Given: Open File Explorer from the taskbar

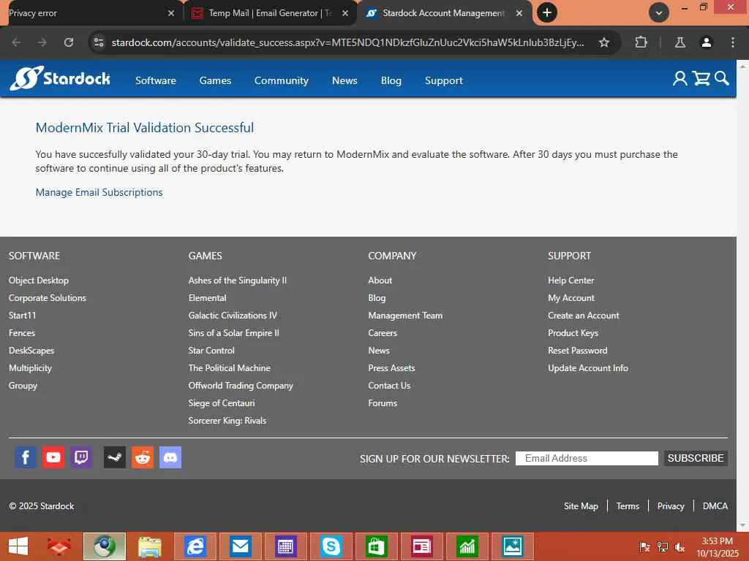Looking at the screenshot, I should pos(150,546).
